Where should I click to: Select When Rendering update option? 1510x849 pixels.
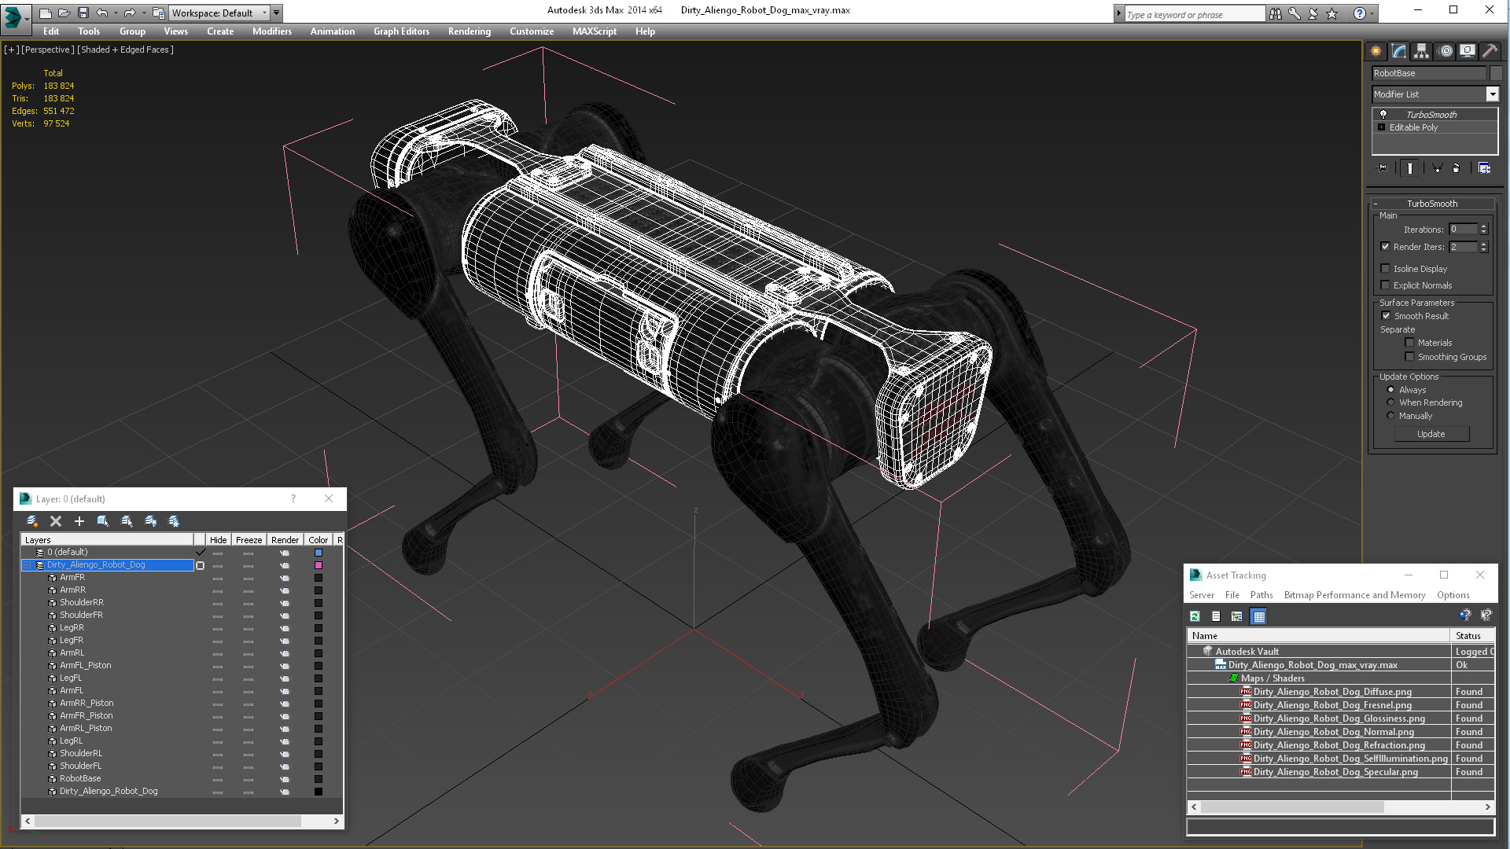pyautogui.click(x=1390, y=402)
